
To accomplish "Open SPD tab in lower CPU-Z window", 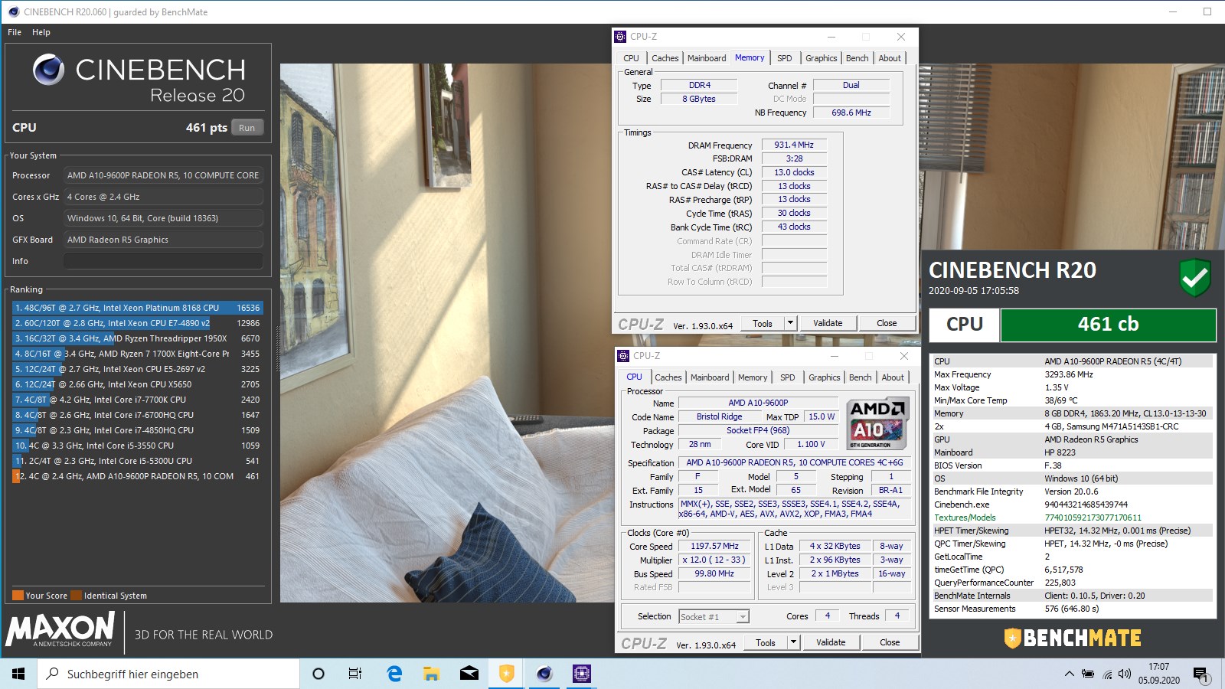I will click(x=788, y=377).
